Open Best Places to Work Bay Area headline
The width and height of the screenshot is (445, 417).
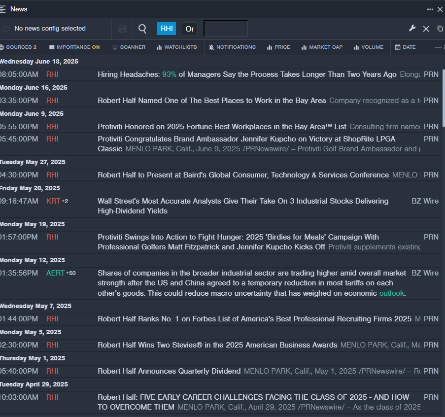[212, 101]
